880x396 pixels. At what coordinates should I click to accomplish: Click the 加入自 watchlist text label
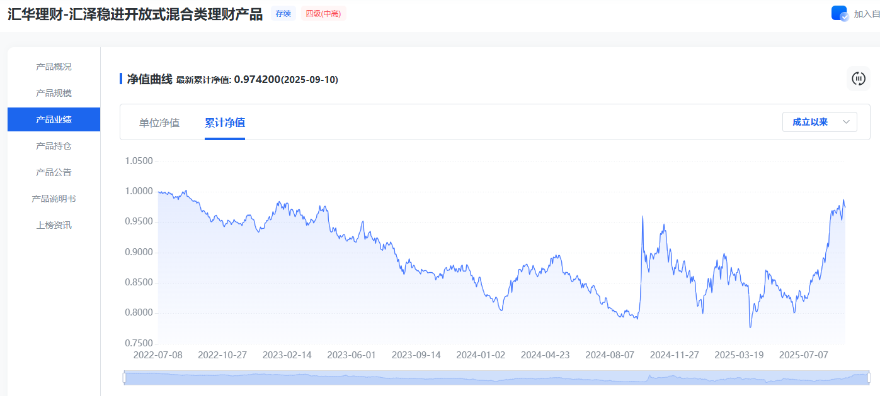866,14
